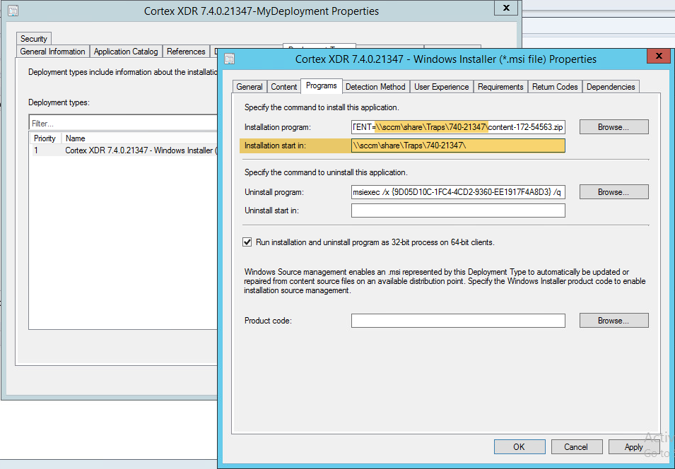Close the Windows Installer Properties dialog

coord(659,56)
